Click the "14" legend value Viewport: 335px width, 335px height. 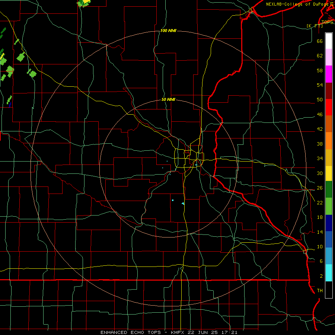pos(320,232)
